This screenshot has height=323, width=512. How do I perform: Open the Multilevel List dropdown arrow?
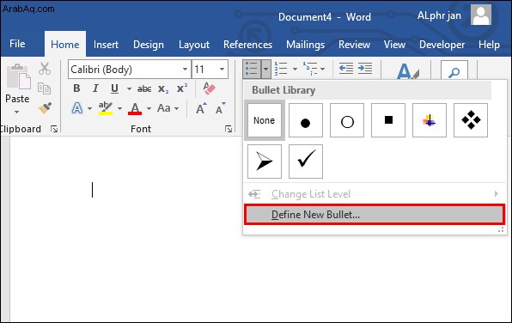click(x=323, y=69)
